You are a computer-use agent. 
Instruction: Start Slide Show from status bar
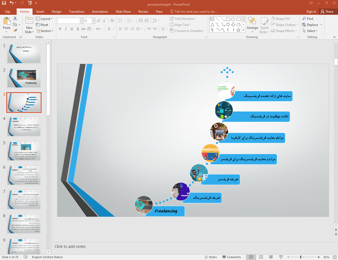tap(281, 257)
